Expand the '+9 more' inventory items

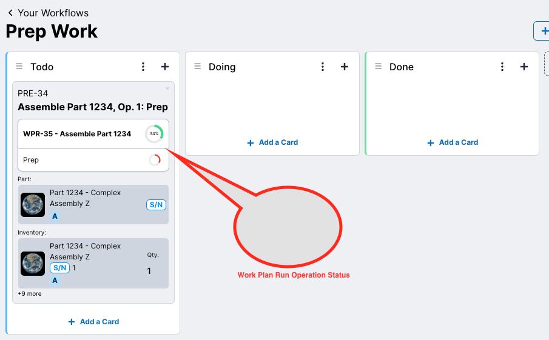[30, 294]
